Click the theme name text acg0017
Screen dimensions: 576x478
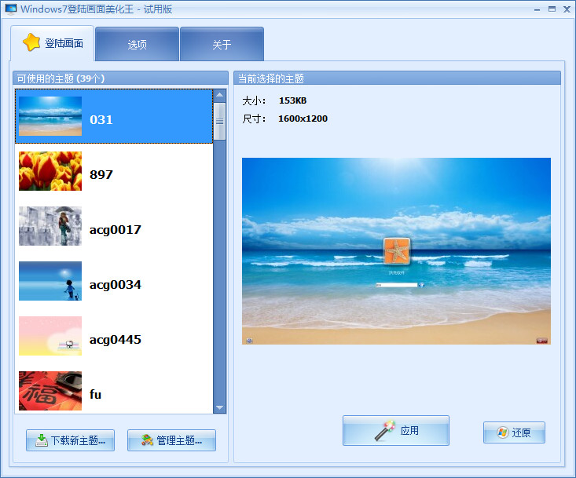coord(116,230)
